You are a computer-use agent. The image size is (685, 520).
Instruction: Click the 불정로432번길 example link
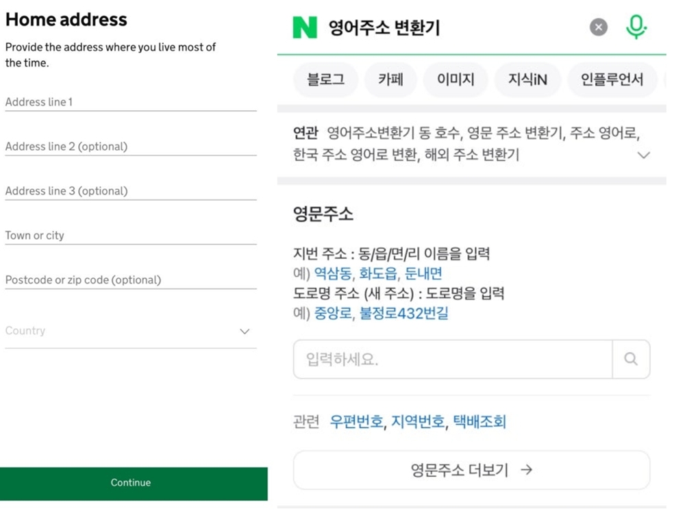[x=403, y=313]
